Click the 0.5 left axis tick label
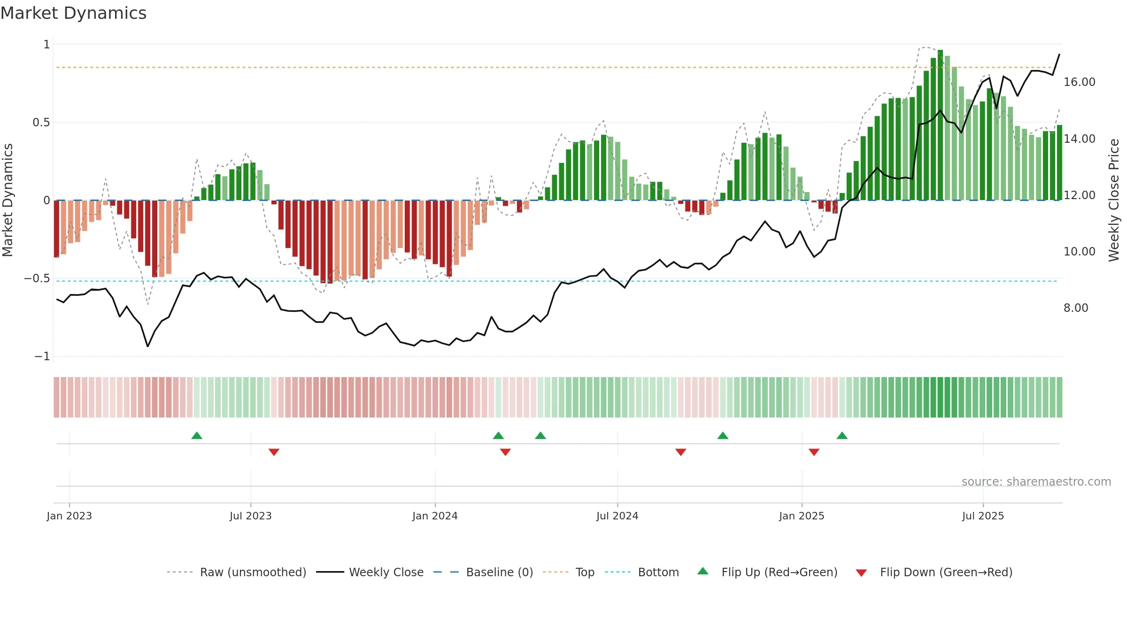This screenshot has width=1127, height=634. (41, 123)
